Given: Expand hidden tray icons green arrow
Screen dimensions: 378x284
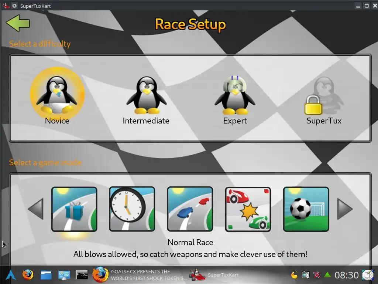Looking at the screenshot, I should coord(327,275).
